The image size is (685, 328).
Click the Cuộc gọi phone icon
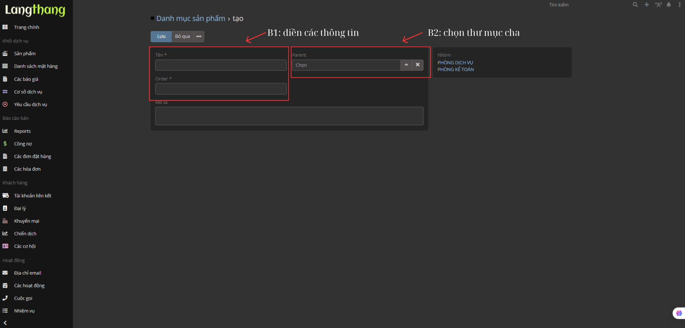(5, 298)
